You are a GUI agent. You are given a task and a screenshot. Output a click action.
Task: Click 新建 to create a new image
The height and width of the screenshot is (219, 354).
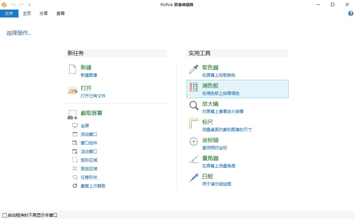tap(86, 67)
